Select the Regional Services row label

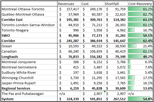(16, 88)
